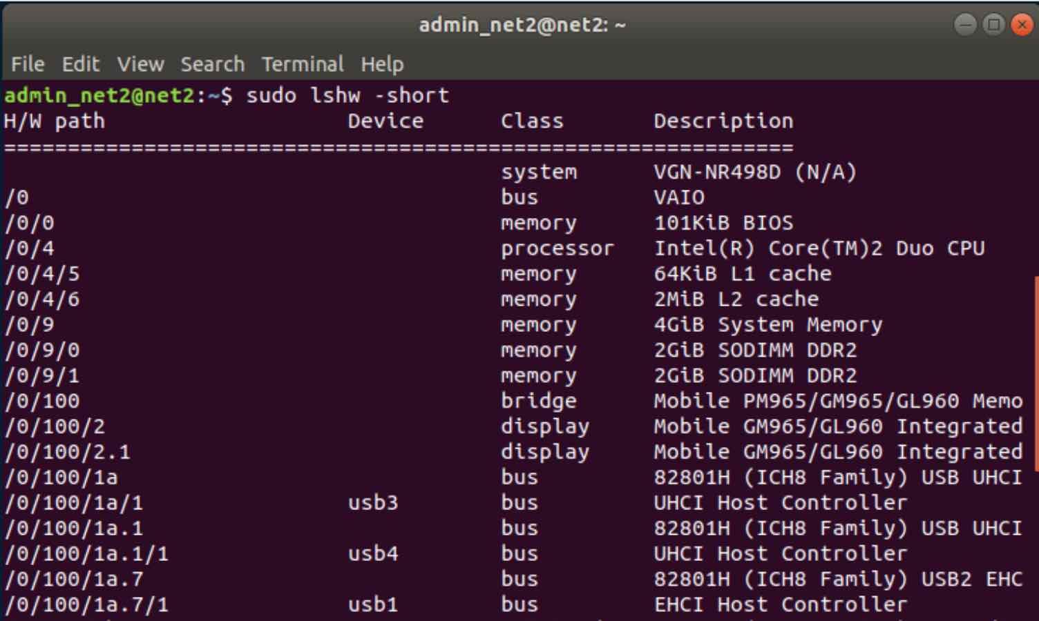The width and height of the screenshot is (1039, 621).
Task: Click the 'usb3' device name
Action: click(x=373, y=503)
